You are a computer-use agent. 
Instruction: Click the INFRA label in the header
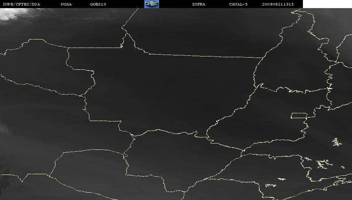coord(199,4)
